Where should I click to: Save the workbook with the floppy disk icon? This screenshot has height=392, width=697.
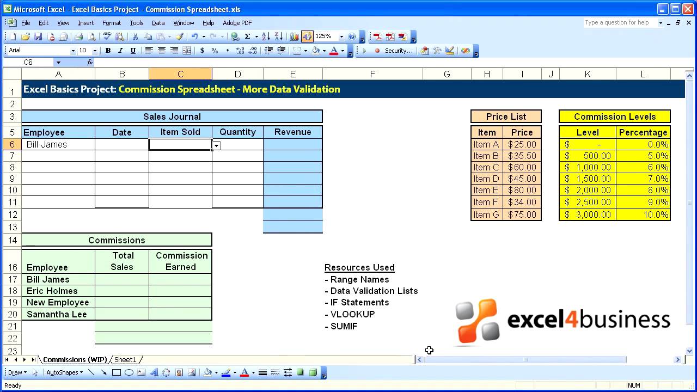pyautogui.click(x=38, y=36)
